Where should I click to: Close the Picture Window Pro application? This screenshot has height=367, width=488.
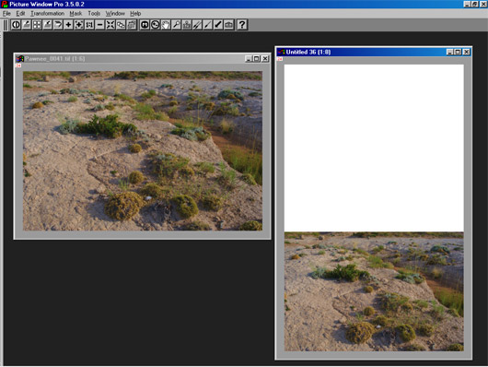click(483, 4)
